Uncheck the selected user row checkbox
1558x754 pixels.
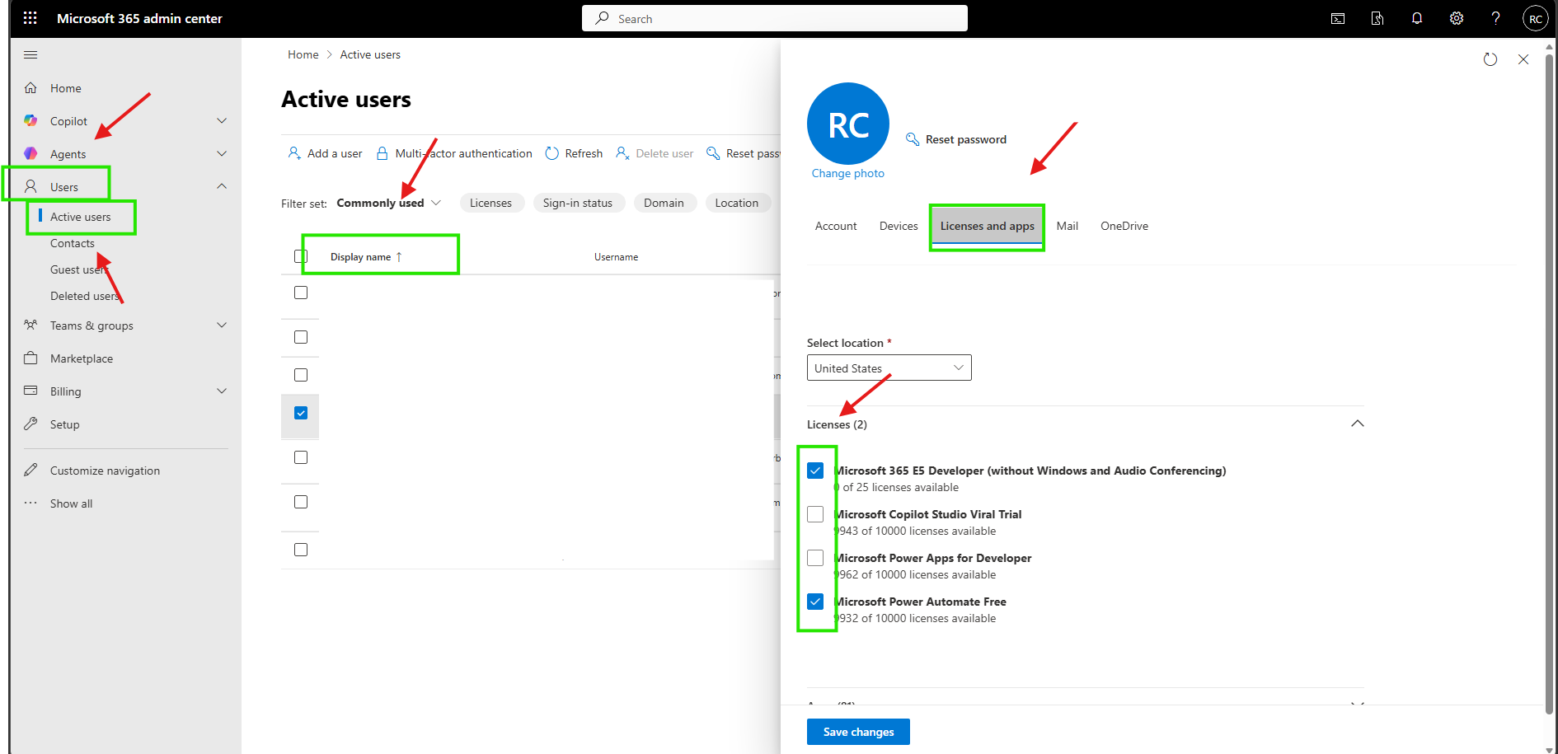pyautogui.click(x=301, y=413)
